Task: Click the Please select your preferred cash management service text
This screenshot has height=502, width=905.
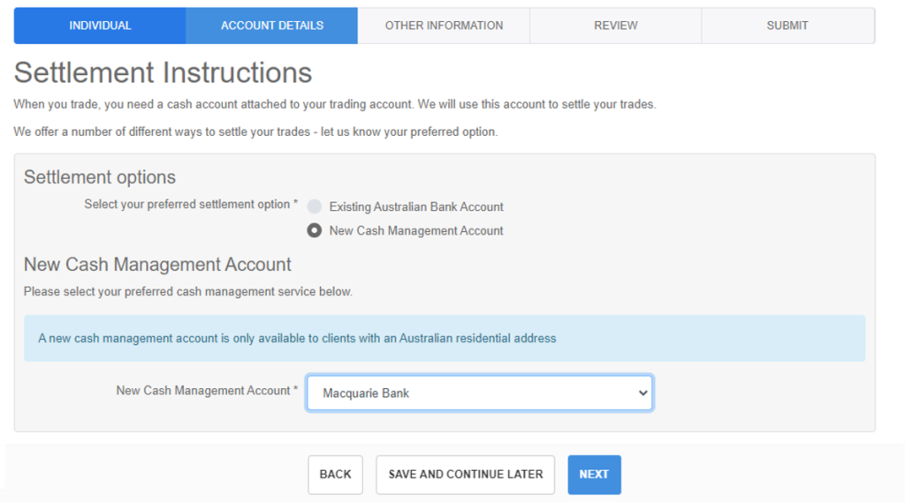Action: (x=188, y=292)
